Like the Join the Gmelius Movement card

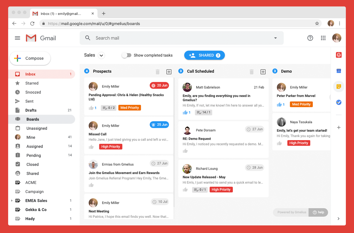(91, 185)
